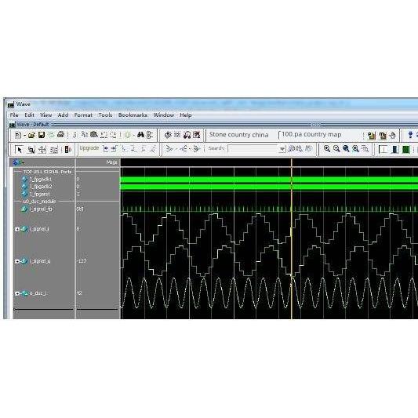This screenshot has height=418, width=418.
Task: Expand the i_signal_i bus
Action: [x=16, y=229]
